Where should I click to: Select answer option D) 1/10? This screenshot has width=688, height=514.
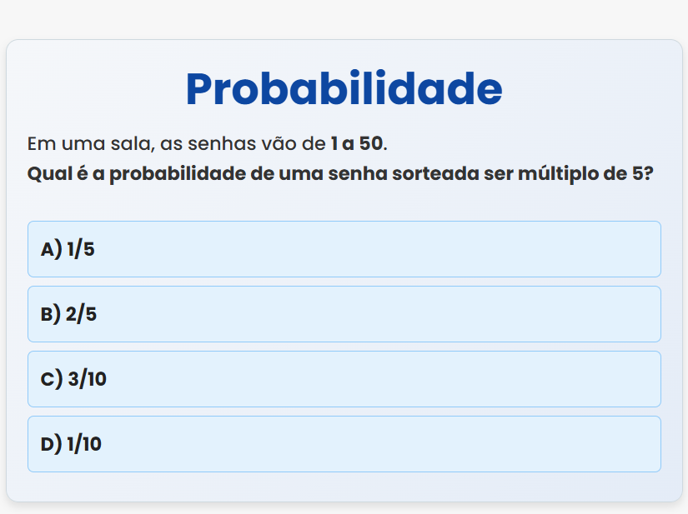click(344, 444)
